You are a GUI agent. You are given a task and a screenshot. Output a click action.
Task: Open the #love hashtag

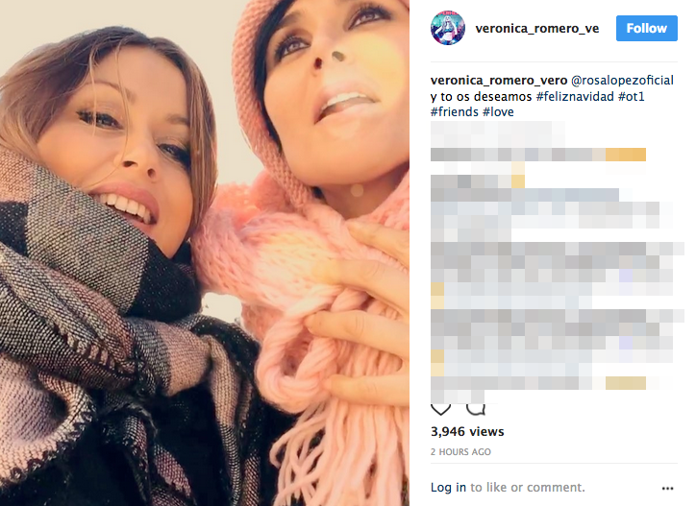click(x=498, y=111)
